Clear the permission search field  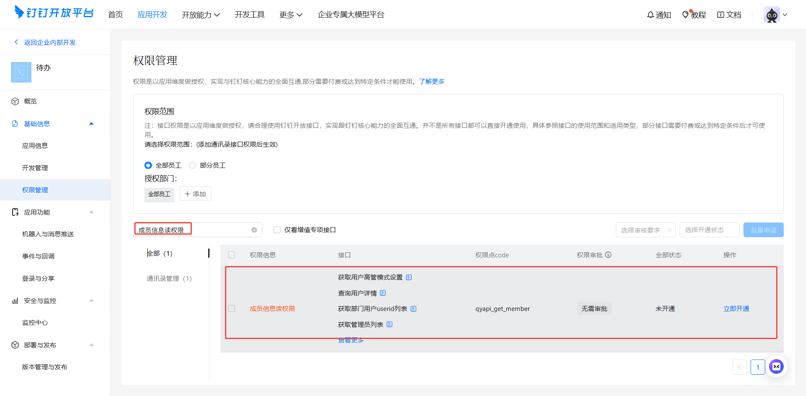254,230
